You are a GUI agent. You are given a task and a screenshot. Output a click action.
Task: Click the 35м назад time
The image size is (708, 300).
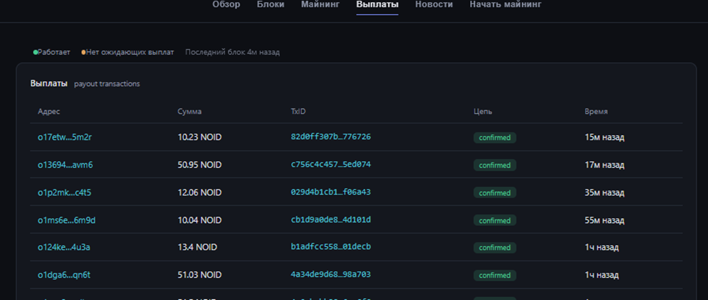point(605,193)
